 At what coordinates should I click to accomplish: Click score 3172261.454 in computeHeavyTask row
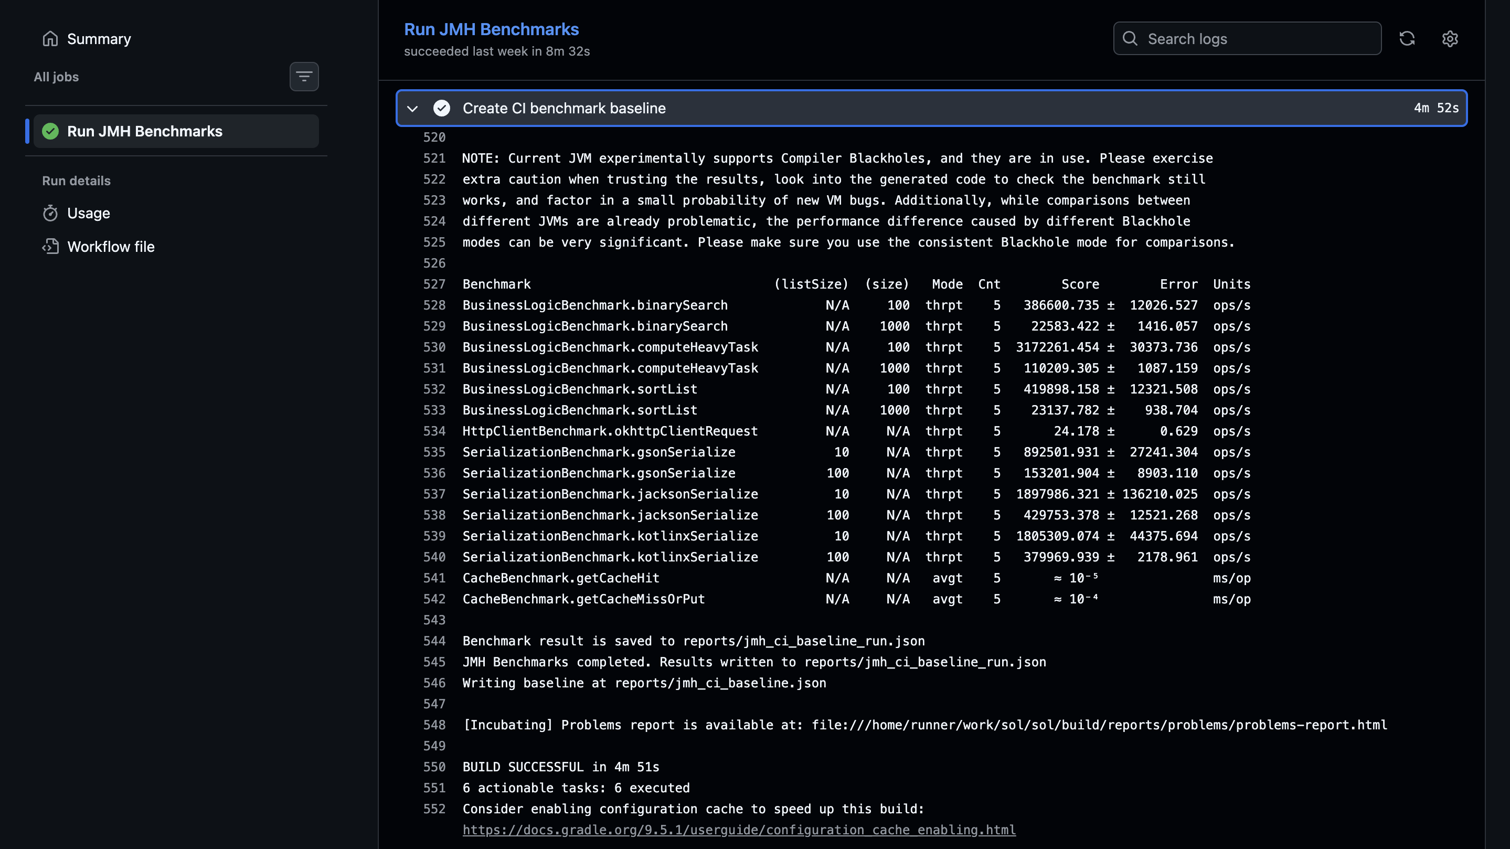click(1057, 347)
